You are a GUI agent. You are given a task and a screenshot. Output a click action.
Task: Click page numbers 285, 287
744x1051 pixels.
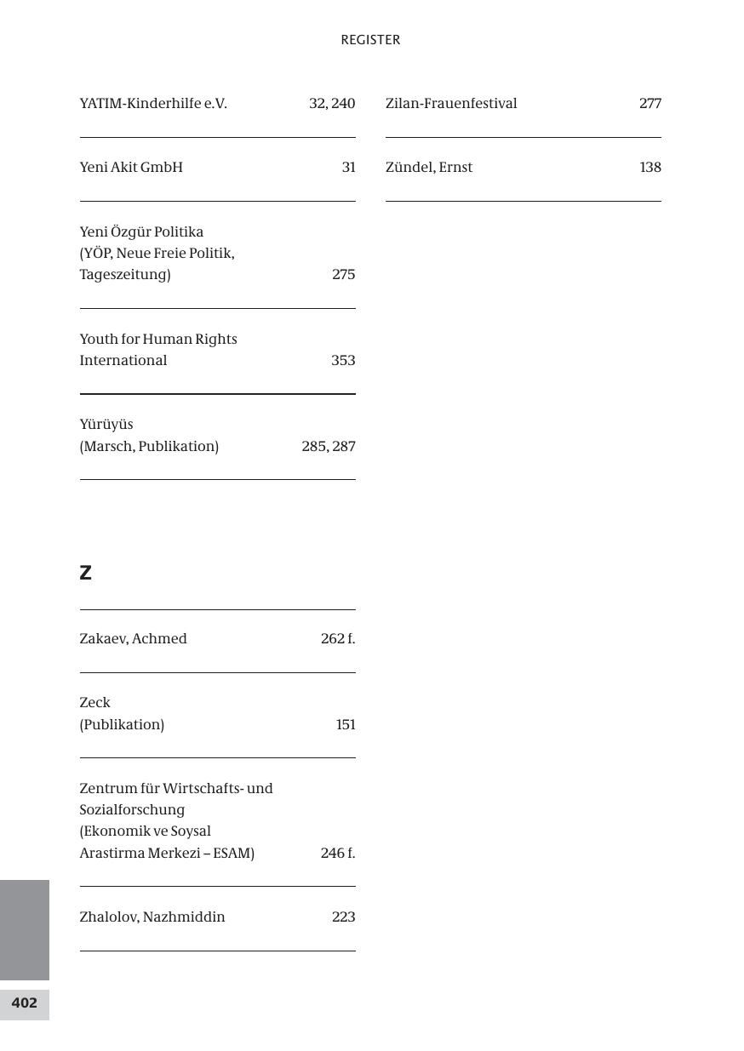328,447
